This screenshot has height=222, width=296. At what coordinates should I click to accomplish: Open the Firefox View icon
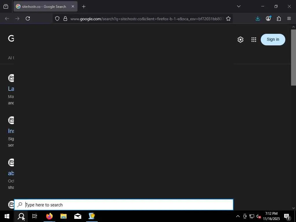[6, 6]
